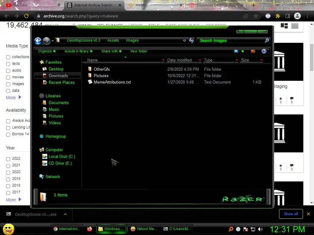
Task: Check the audio media type box
Action: pyautogui.click(x=8, y=71)
